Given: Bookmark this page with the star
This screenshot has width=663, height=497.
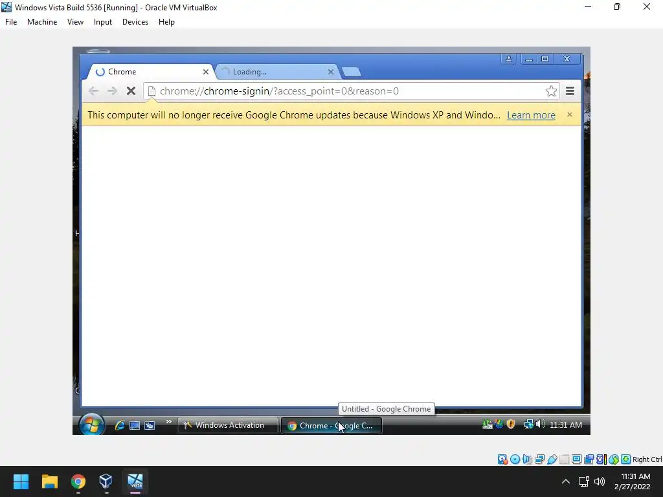Looking at the screenshot, I should 551,91.
